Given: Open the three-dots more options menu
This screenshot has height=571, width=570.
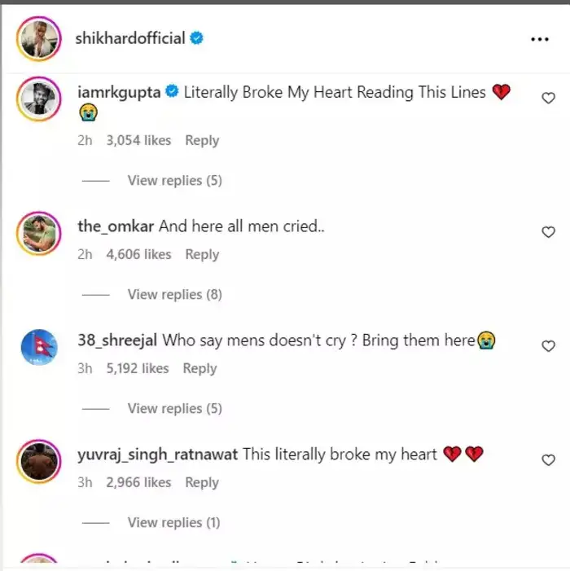Looking at the screenshot, I should click(539, 39).
